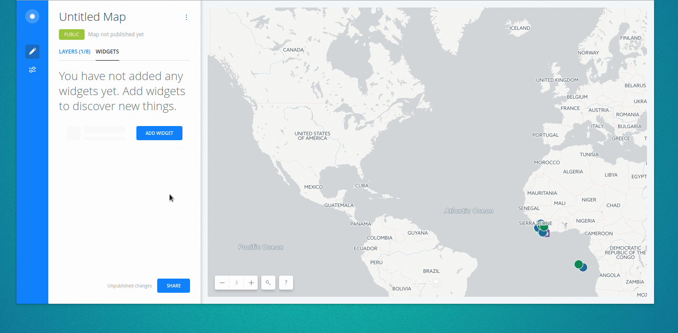Click the Share button
The image size is (678, 333).
(x=174, y=286)
